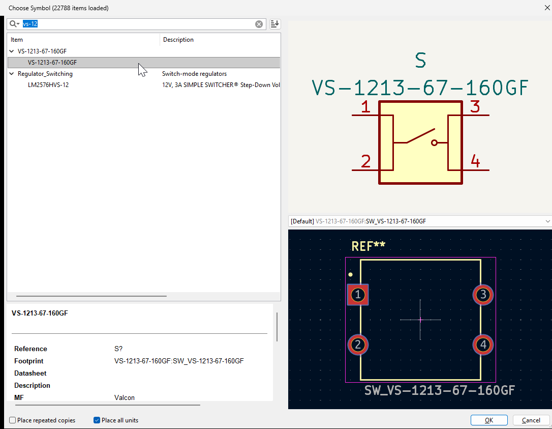Image resolution: width=552 pixels, height=429 pixels.
Task: Click the bold VS-1213-67-160GF details heading
Action: (x=40, y=313)
